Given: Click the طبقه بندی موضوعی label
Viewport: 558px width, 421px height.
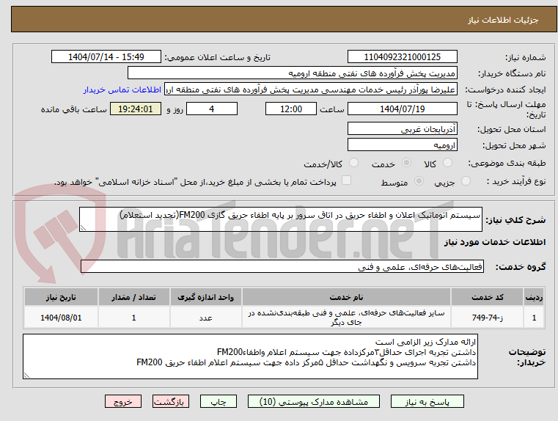Looking at the screenshot, I should point(507,164).
